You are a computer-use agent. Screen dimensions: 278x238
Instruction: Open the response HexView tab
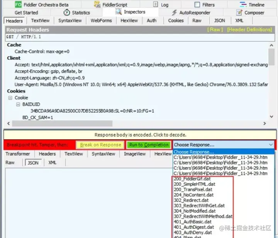[163, 154]
